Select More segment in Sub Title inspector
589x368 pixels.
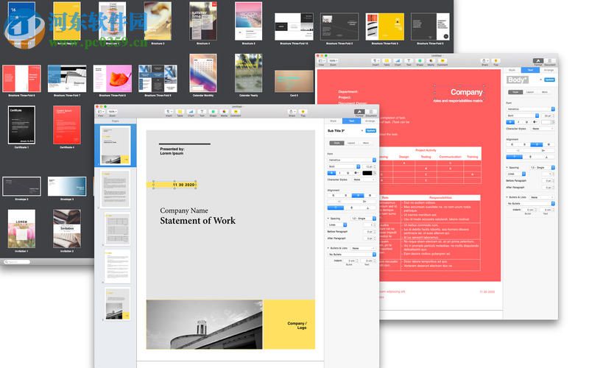pyautogui.click(x=366, y=143)
